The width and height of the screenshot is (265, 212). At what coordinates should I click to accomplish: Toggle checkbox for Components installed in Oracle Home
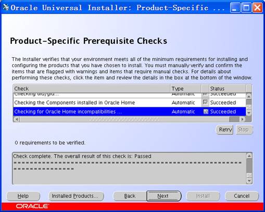coord(205,102)
